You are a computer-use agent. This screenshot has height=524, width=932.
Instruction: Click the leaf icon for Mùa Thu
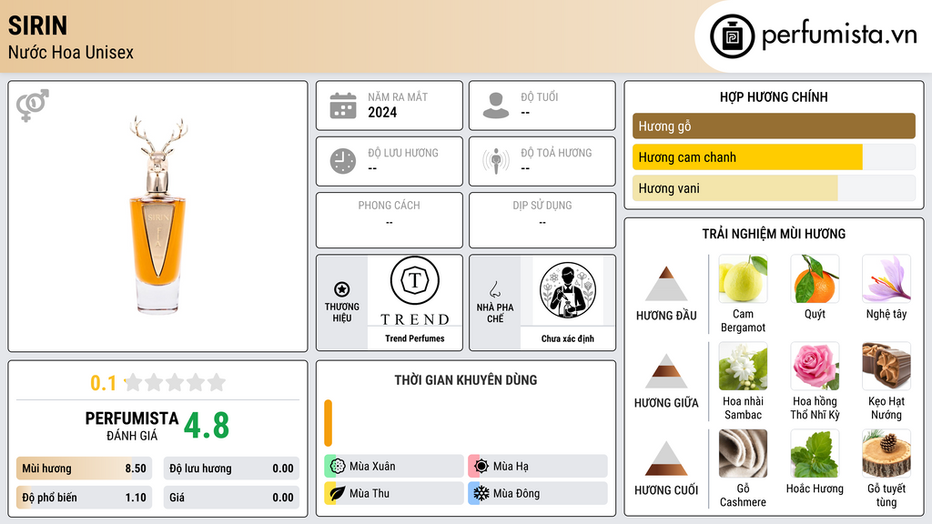tap(338, 493)
